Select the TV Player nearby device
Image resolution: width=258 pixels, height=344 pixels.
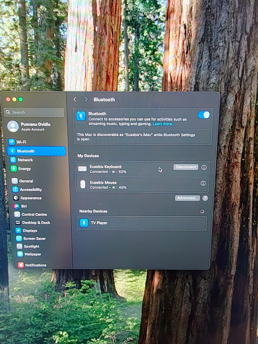point(142,223)
